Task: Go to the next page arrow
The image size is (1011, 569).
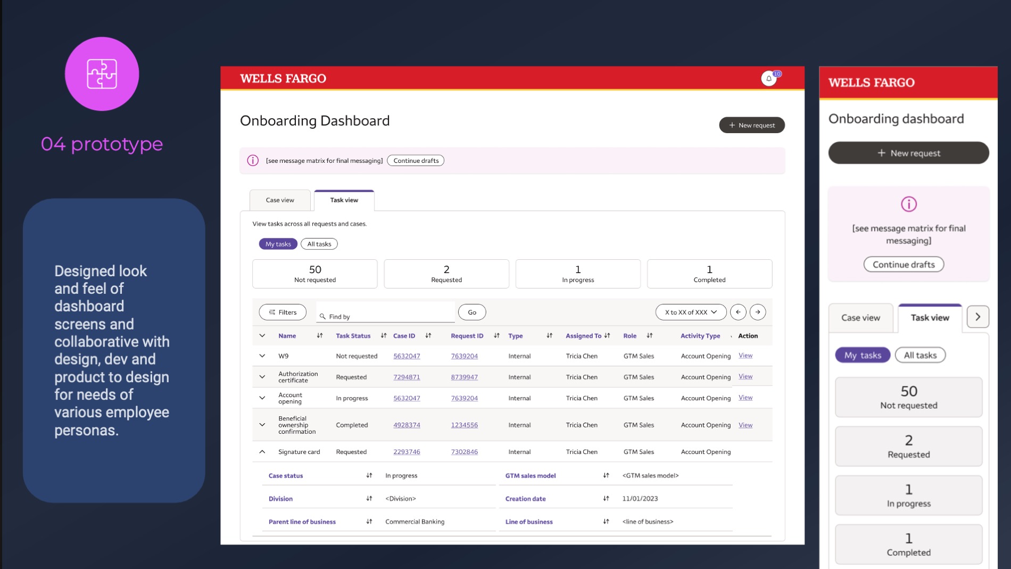Action: pyautogui.click(x=758, y=312)
